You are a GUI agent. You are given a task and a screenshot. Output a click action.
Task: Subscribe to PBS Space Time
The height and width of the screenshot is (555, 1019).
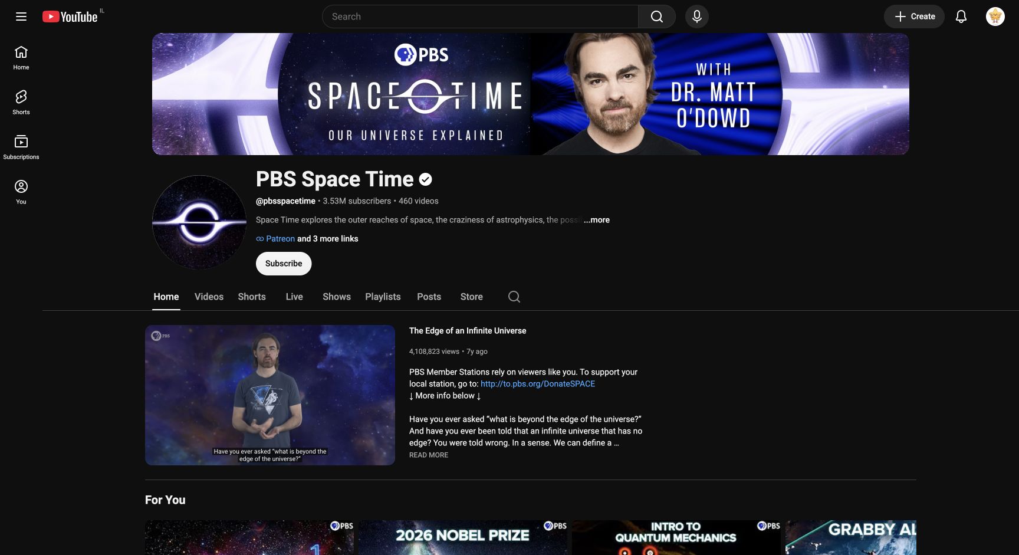tap(284, 264)
